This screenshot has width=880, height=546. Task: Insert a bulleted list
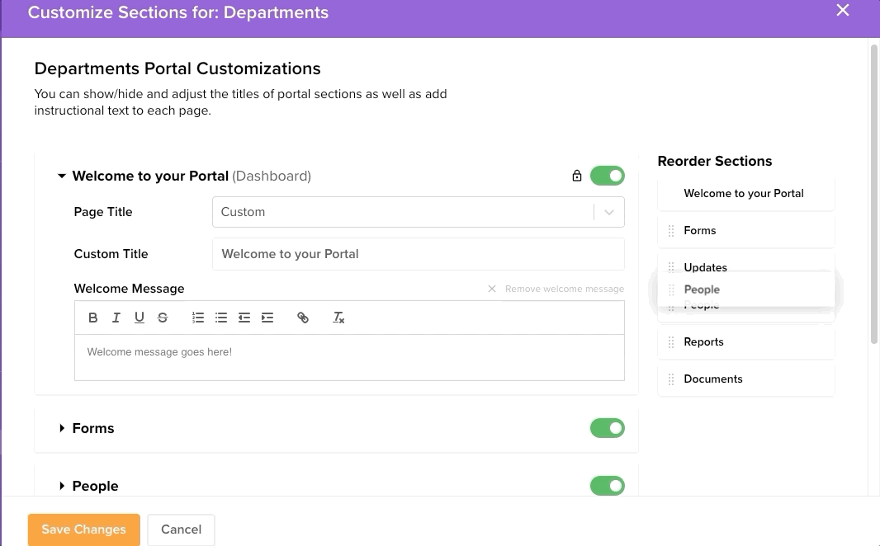[x=221, y=318]
